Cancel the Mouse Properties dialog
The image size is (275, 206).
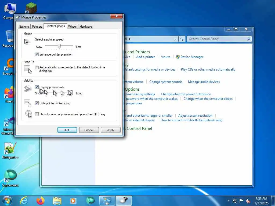89,130
